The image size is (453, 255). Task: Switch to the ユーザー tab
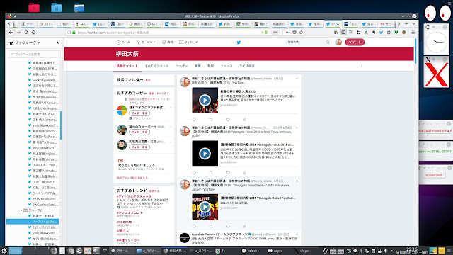click(182, 66)
